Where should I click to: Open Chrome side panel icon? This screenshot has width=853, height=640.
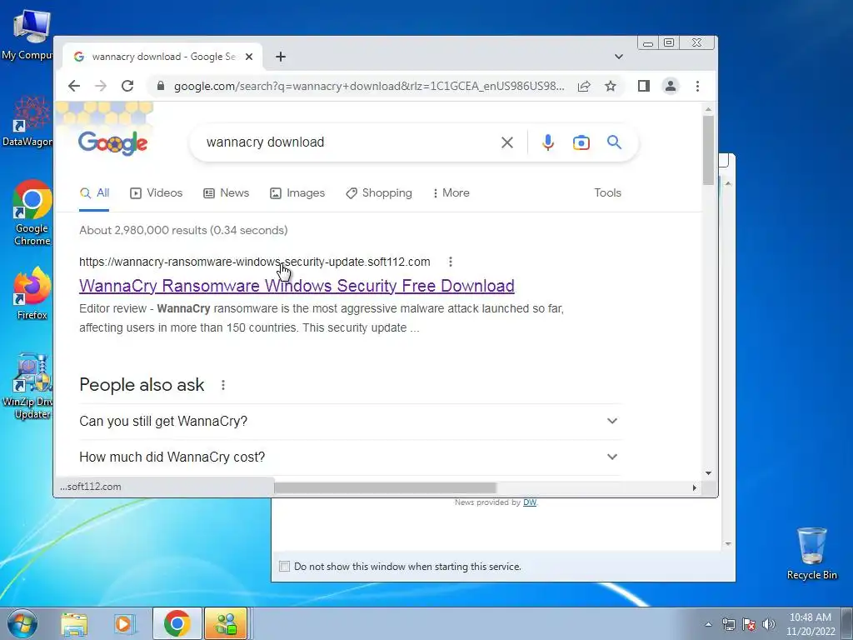(x=644, y=86)
